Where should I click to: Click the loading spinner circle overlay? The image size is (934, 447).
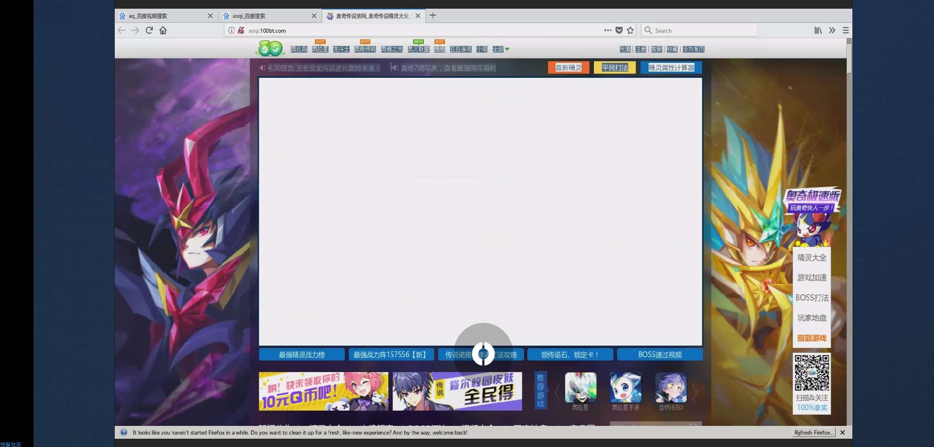(x=483, y=353)
